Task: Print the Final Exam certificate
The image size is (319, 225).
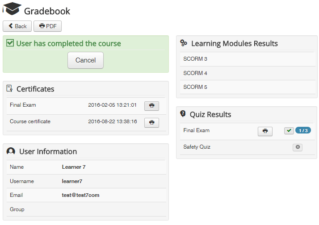Action: (x=151, y=106)
